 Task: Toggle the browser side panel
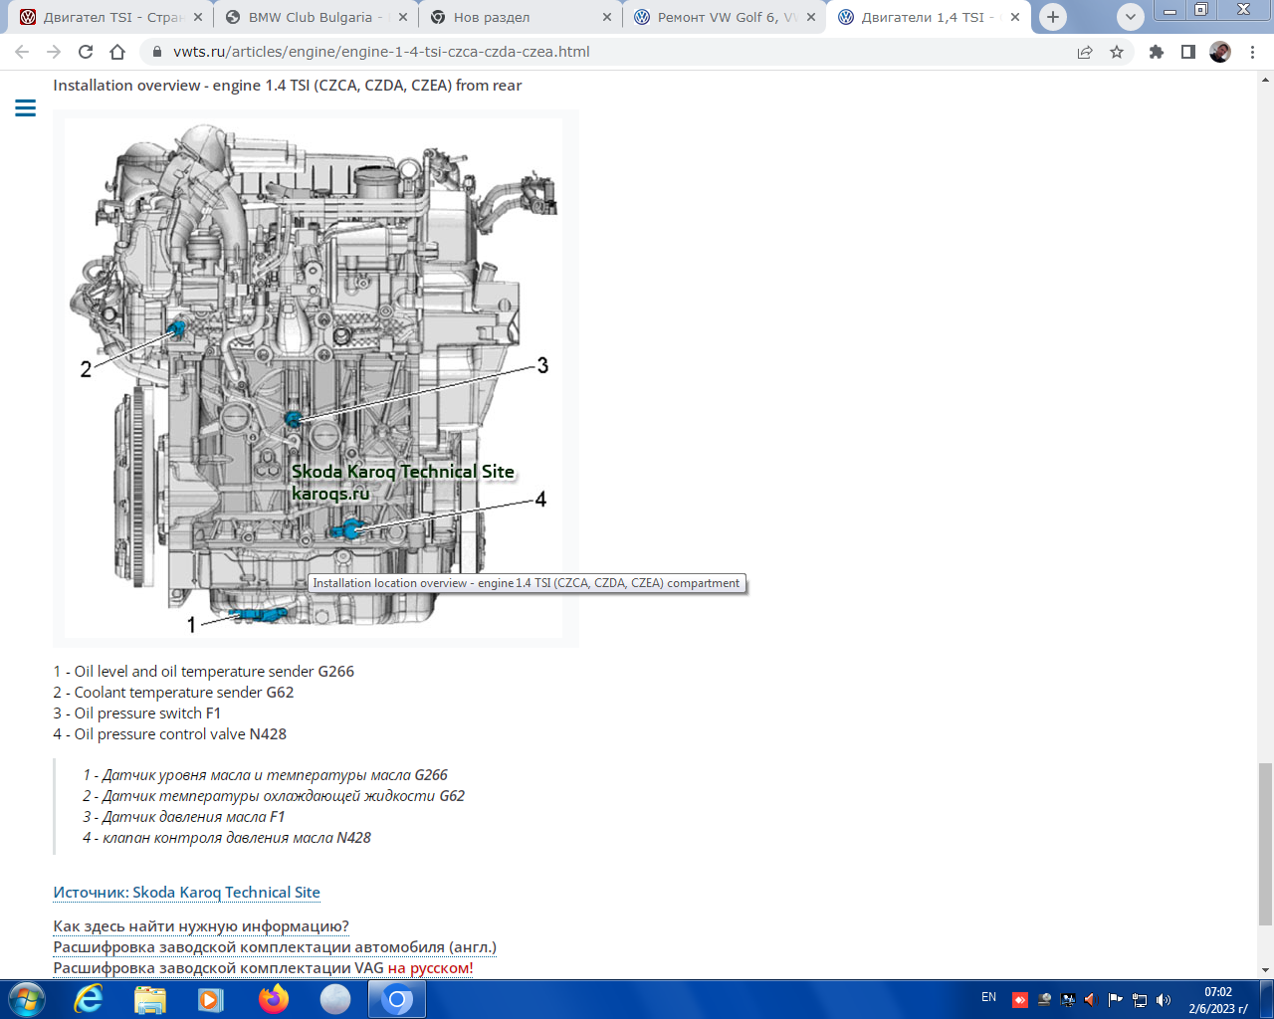tap(1187, 52)
